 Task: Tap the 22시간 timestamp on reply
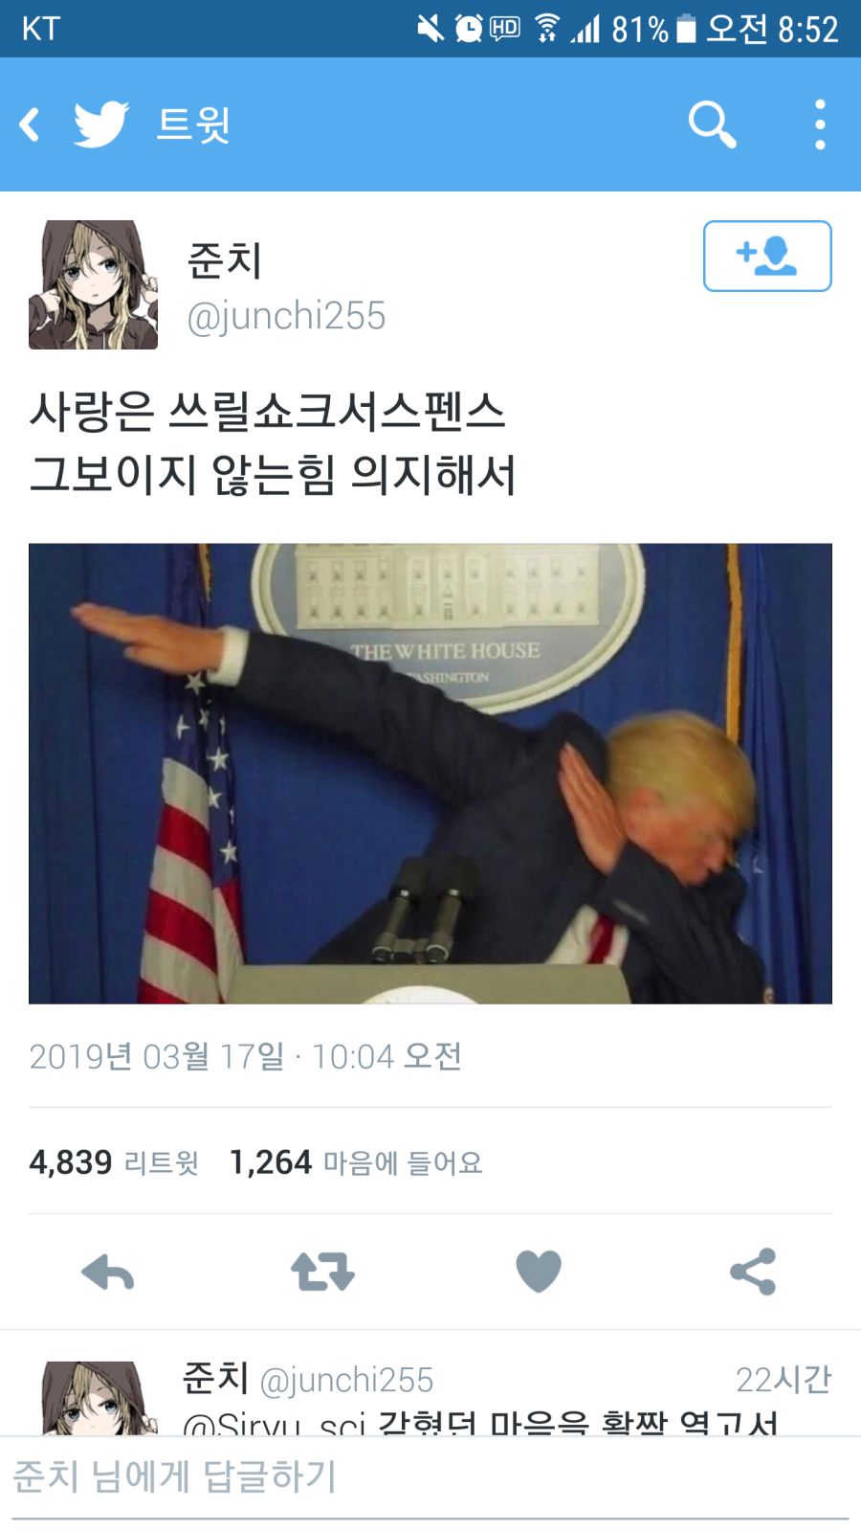coord(784,1380)
